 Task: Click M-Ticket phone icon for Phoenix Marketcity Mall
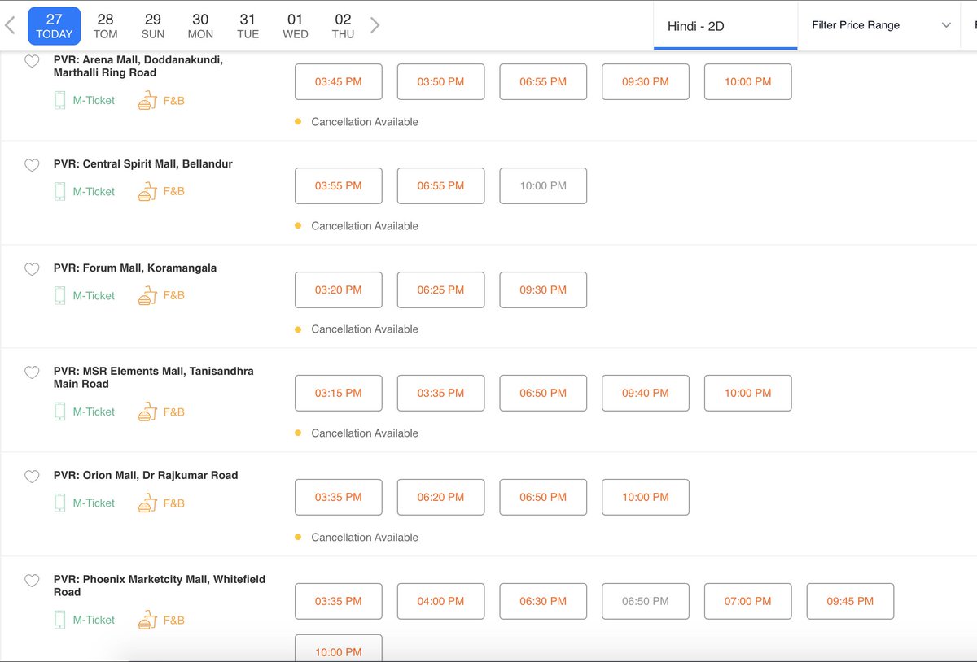(x=59, y=620)
